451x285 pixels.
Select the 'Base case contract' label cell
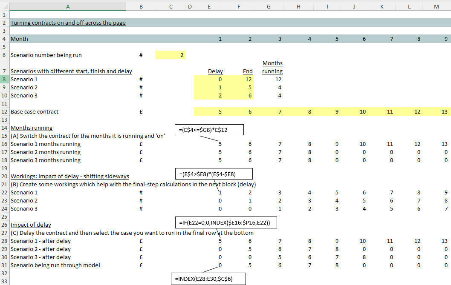point(35,111)
